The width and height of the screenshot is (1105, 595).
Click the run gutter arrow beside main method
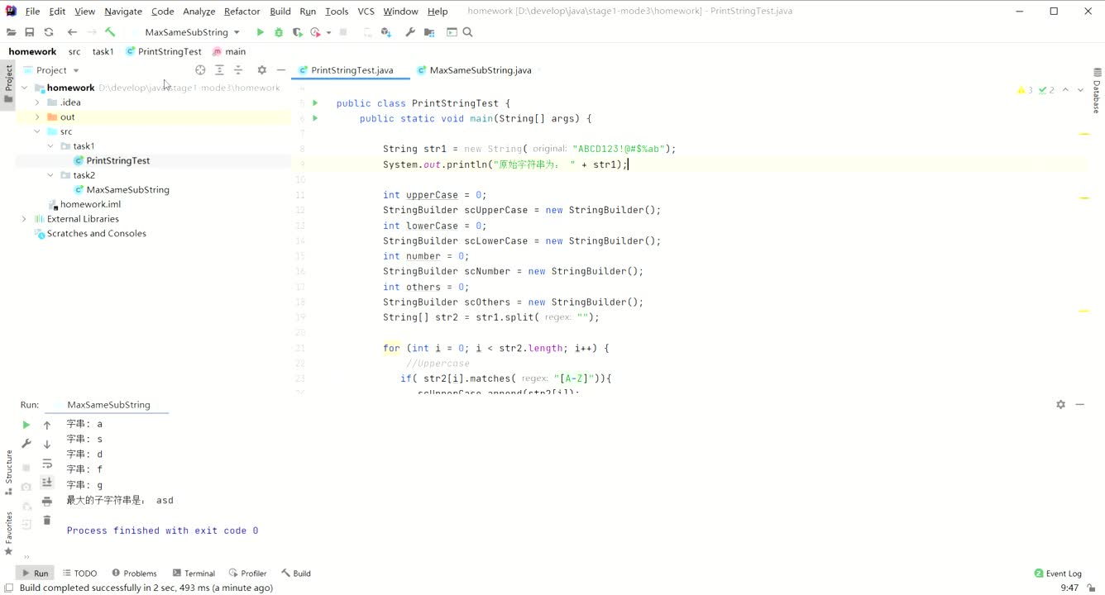315,118
